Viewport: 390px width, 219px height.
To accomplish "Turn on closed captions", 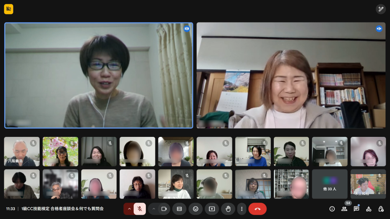I will coord(179,209).
